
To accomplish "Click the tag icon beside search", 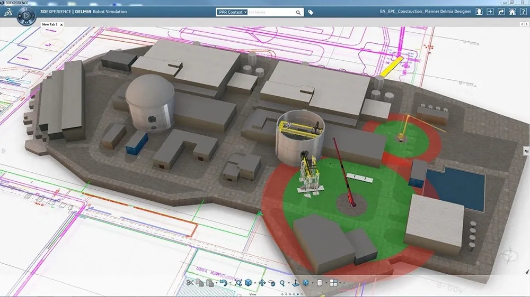I will pos(311,12).
